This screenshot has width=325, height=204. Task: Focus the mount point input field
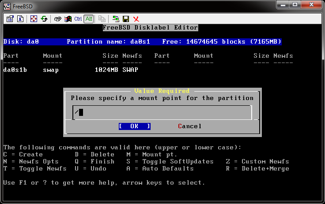pos(162,112)
